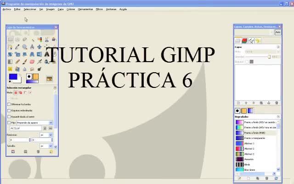Open the Colores menu
The height and width of the screenshot is (184, 294).
71,9
